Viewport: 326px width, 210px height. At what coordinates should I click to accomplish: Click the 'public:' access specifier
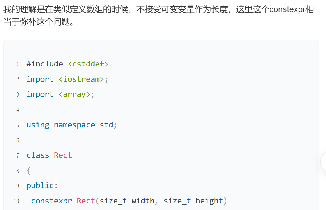pos(42,185)
